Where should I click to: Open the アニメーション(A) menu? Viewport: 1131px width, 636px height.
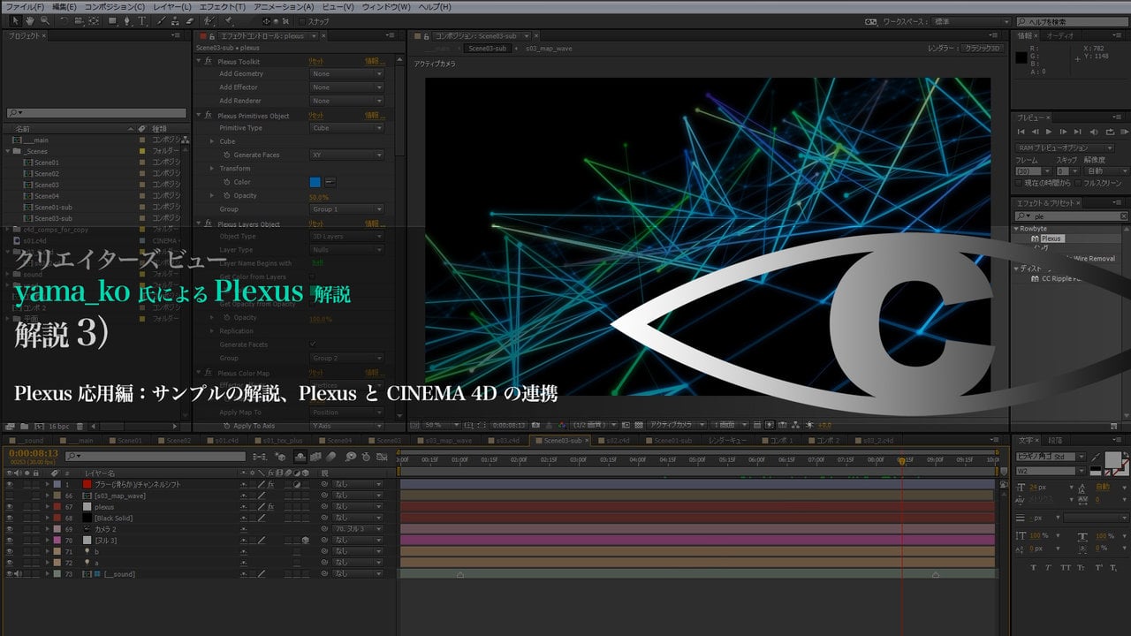pyautogui.click(x=283, y=6)
